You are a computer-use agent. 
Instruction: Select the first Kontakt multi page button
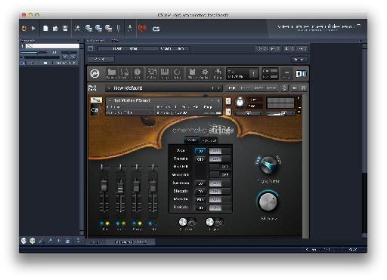[231, 88]
